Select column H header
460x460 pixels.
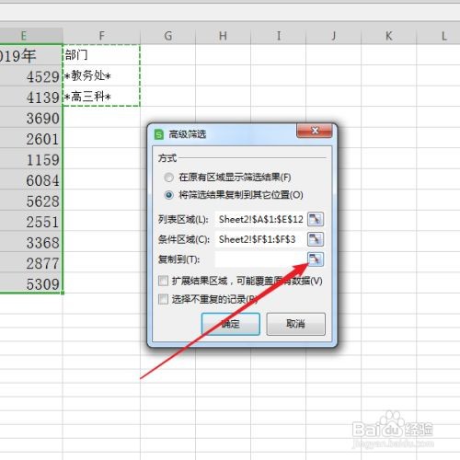(x=223, y=36)
